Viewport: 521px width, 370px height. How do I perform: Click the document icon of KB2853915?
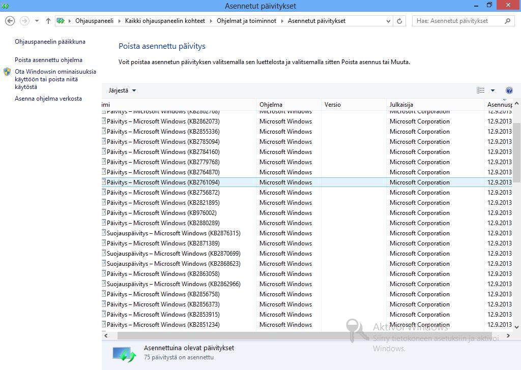click(104, 314)
